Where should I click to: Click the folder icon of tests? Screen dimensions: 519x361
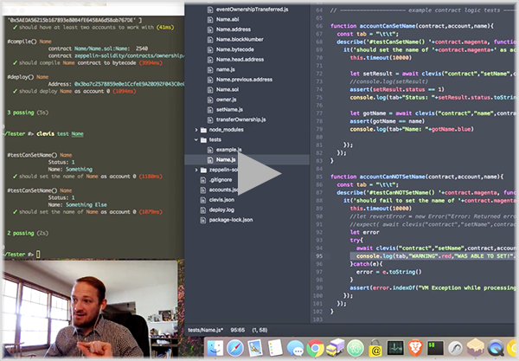tap(203, 139)
